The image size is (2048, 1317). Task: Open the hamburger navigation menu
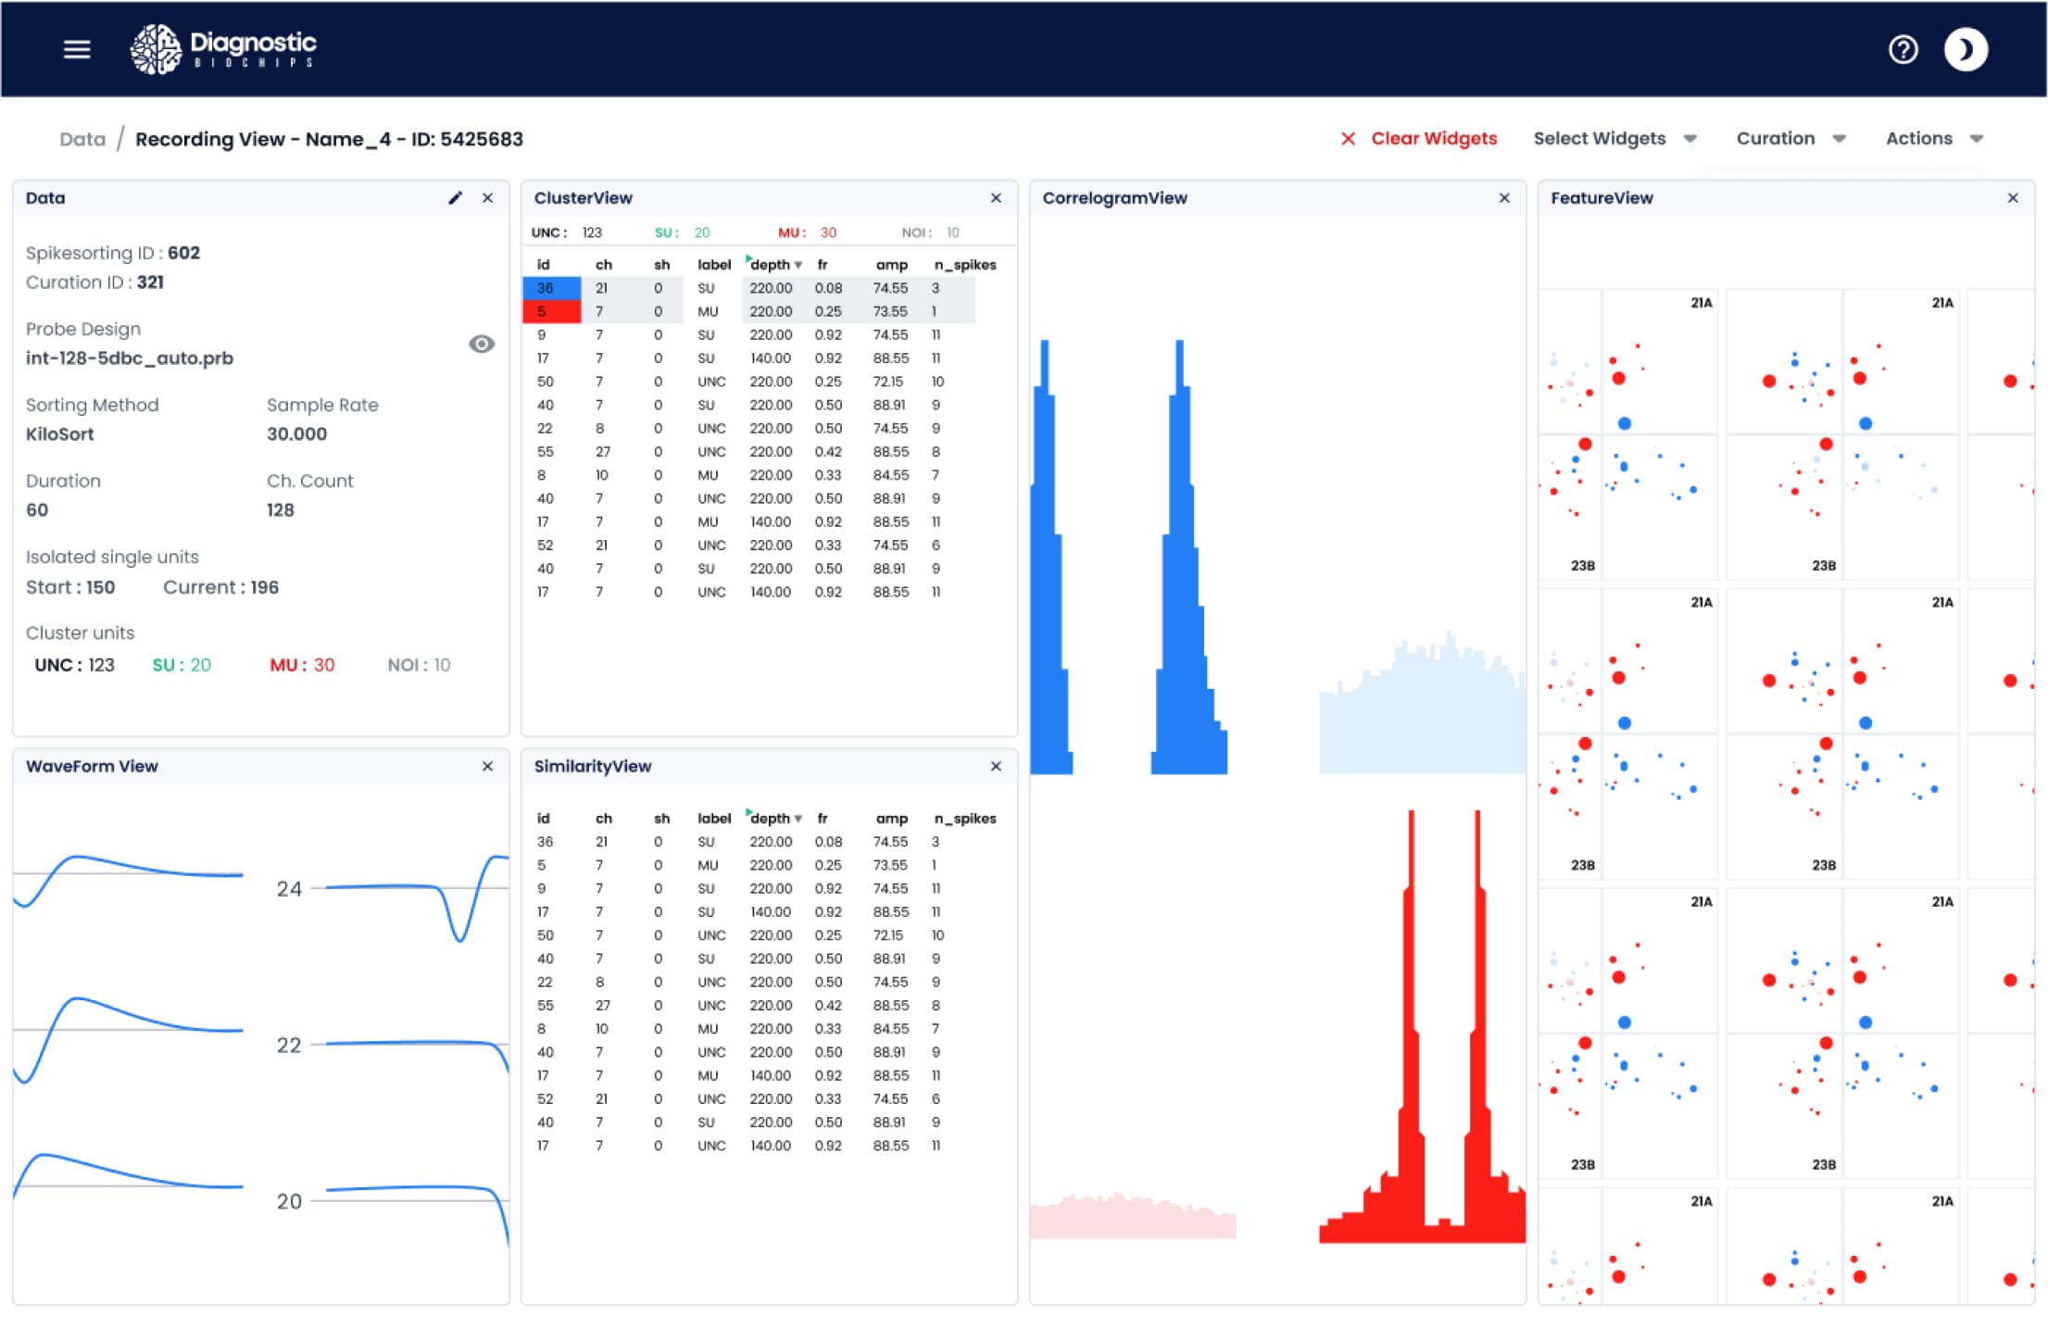click(77, 49)
